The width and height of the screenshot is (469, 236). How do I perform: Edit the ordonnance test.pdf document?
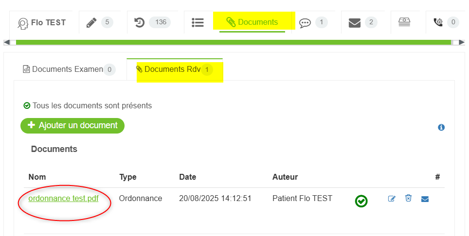click(392, 199)
